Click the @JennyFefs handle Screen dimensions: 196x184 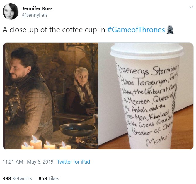click(35, 15)
